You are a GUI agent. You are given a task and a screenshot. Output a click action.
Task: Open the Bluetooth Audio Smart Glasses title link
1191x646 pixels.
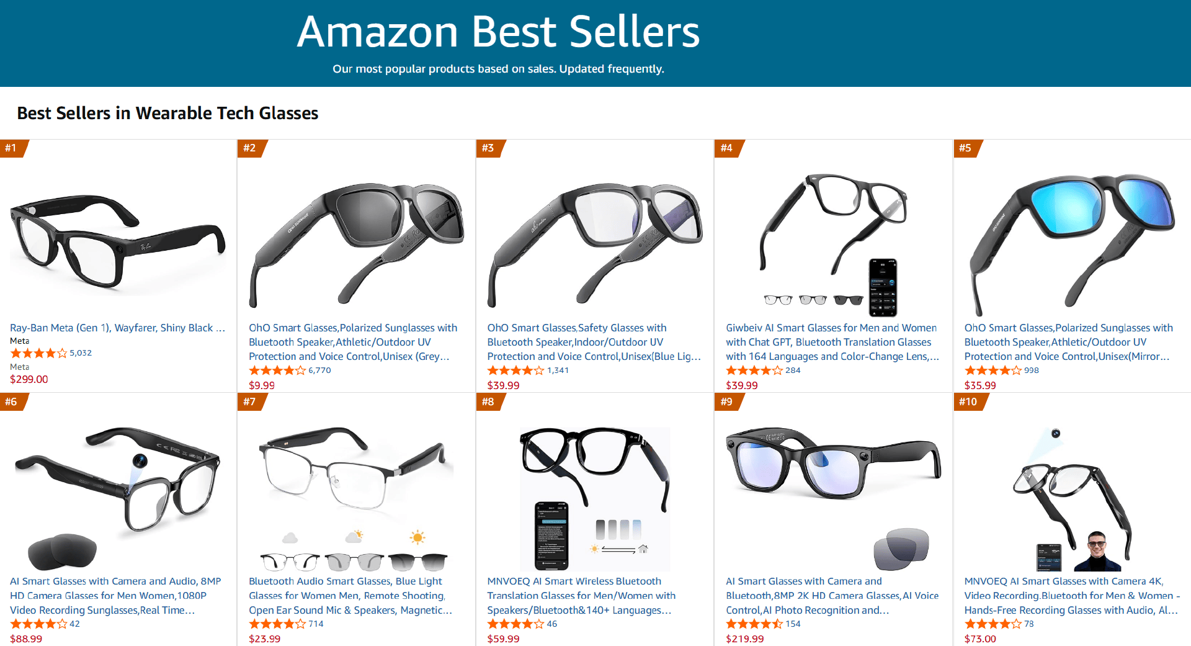click(350, 596)
